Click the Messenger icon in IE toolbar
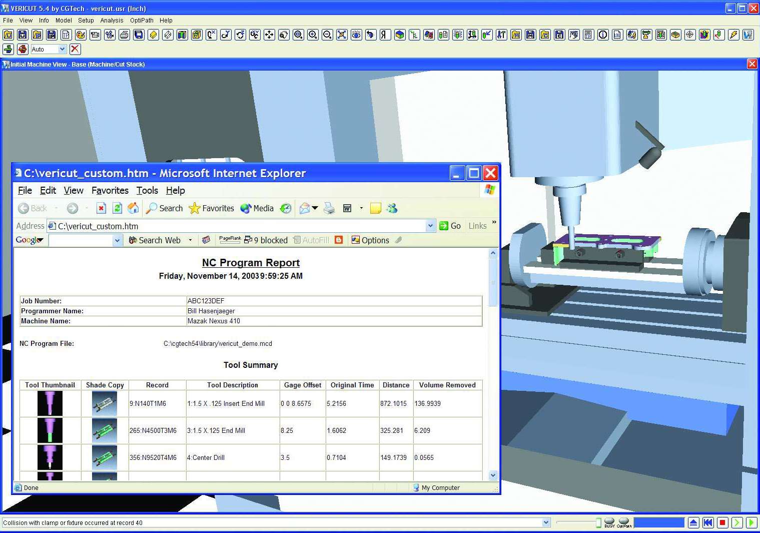The height and width of the screenshot is (533, 760). [x=392, y=208]
